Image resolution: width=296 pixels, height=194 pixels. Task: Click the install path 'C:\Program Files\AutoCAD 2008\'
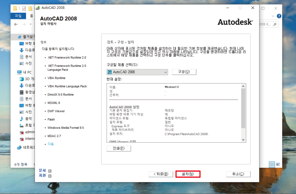pyautogui.click(x=186, y=134)
